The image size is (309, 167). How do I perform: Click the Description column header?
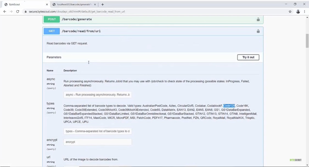[x=70, y=70]
